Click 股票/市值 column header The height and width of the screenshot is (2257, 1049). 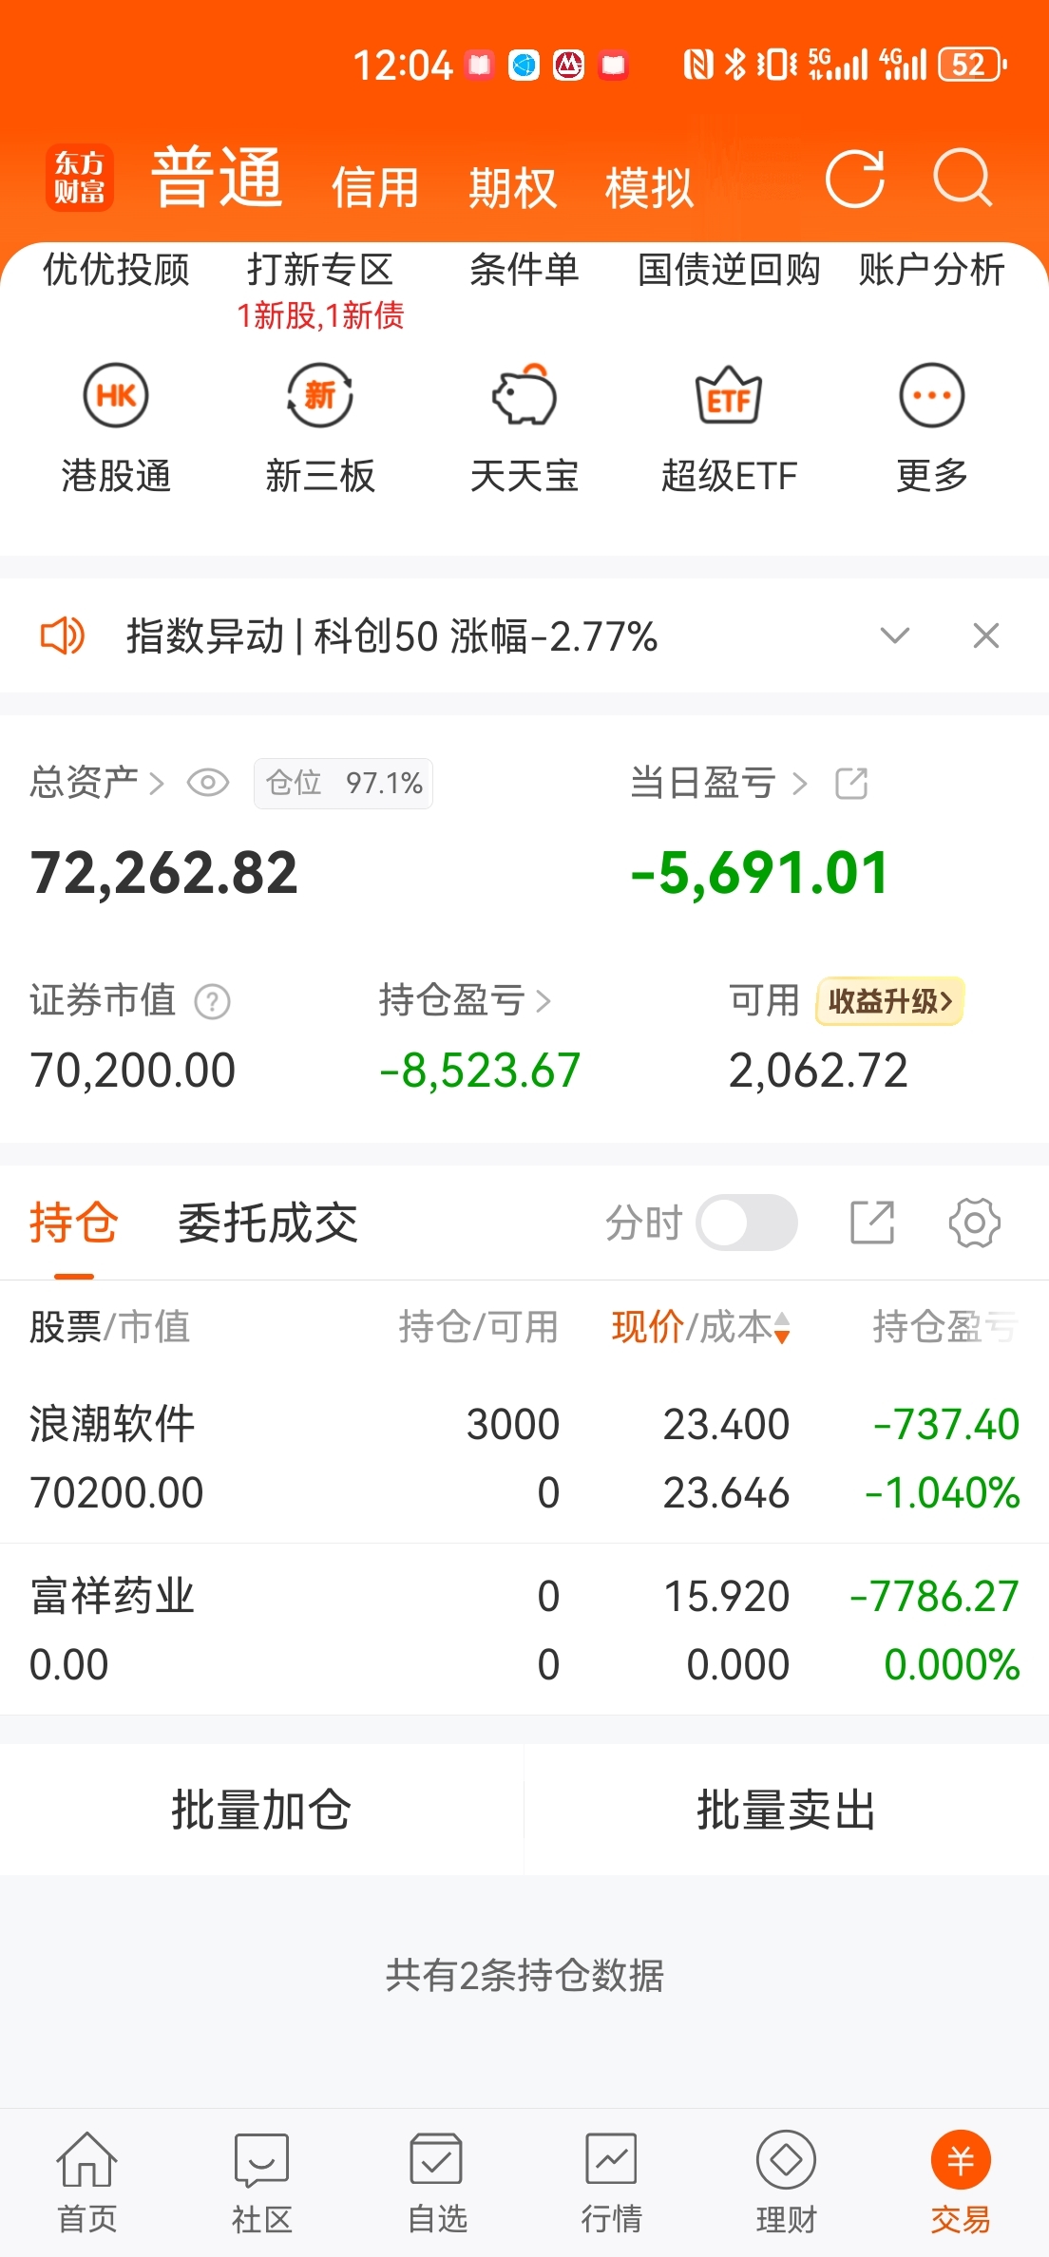click(x=109, y=1327)
